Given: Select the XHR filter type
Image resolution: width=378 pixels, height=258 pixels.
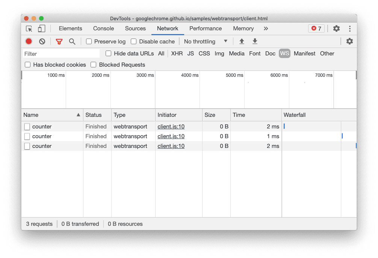Looking at the screenshot, I should click(177, 54).
